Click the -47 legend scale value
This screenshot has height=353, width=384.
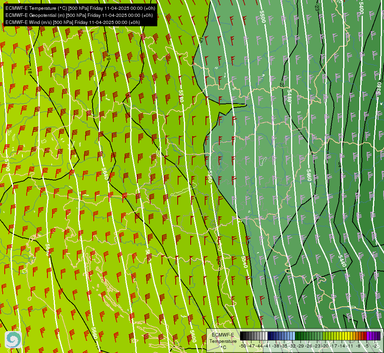[x=251, y=346]
